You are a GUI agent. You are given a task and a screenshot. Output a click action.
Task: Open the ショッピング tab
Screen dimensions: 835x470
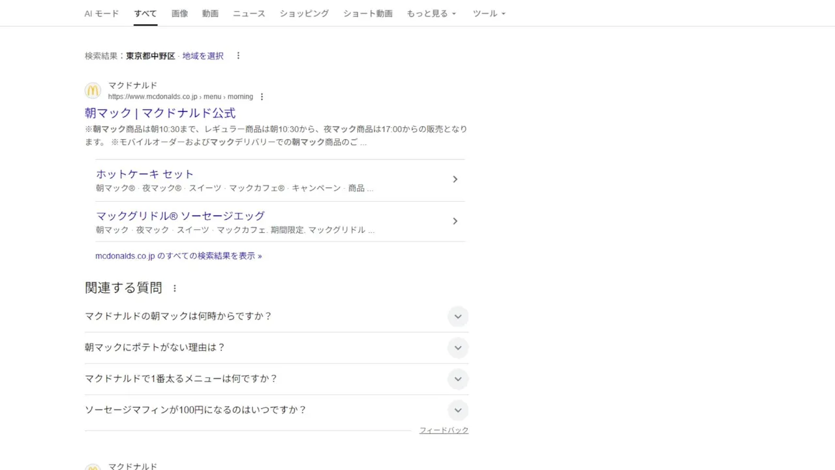[304, 13]
